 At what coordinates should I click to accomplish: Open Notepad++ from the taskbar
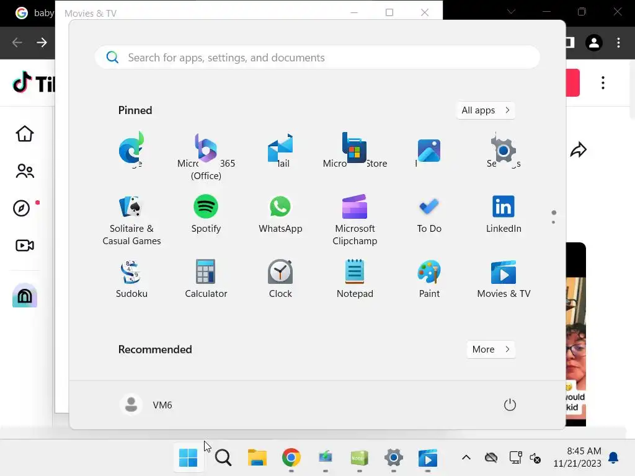(x=359, y=458)
